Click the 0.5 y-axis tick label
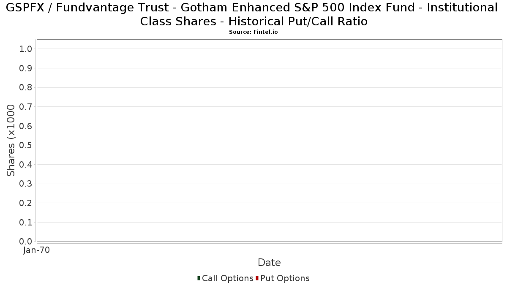 coord(26,145)
